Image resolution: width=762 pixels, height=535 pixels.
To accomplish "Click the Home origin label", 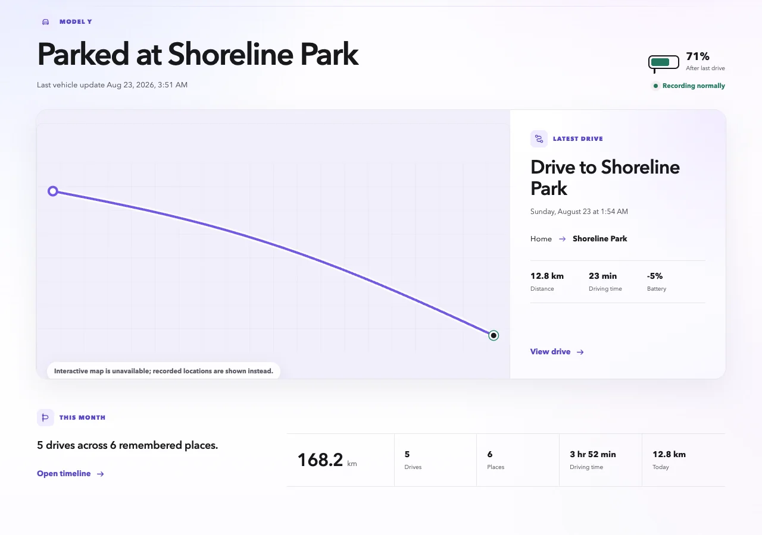I will [x=541, y=239].
